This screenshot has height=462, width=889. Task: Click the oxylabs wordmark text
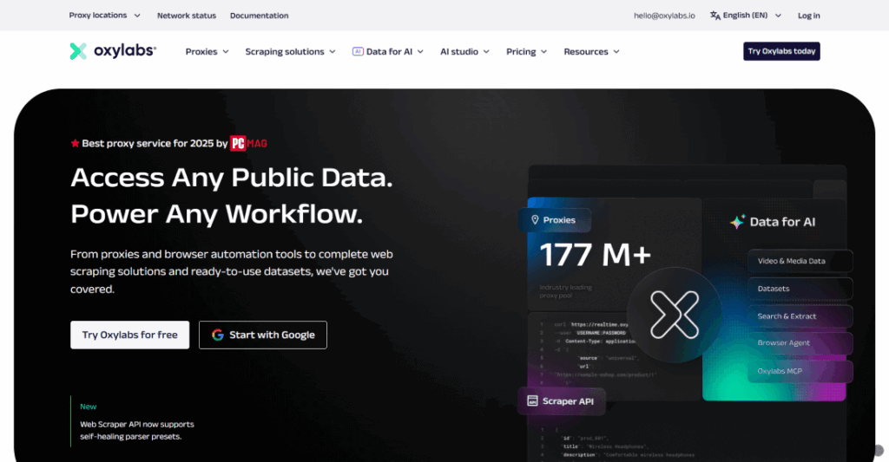coord(125,50)
